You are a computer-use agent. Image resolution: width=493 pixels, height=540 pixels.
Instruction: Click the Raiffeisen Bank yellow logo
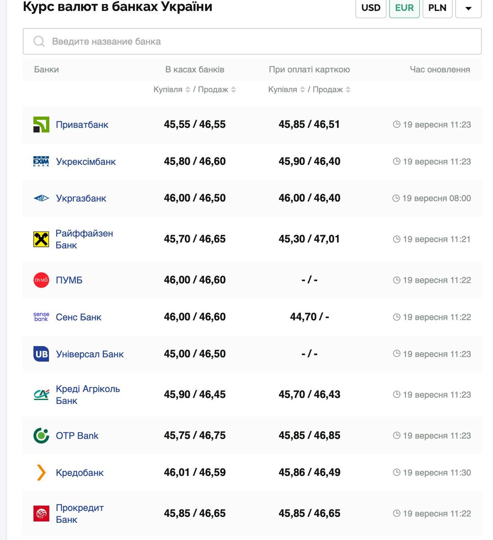(x=41, y=239)
